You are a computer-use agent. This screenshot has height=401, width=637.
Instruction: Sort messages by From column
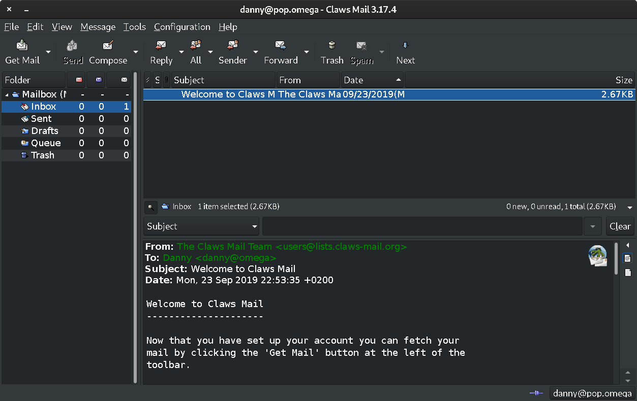308,80
